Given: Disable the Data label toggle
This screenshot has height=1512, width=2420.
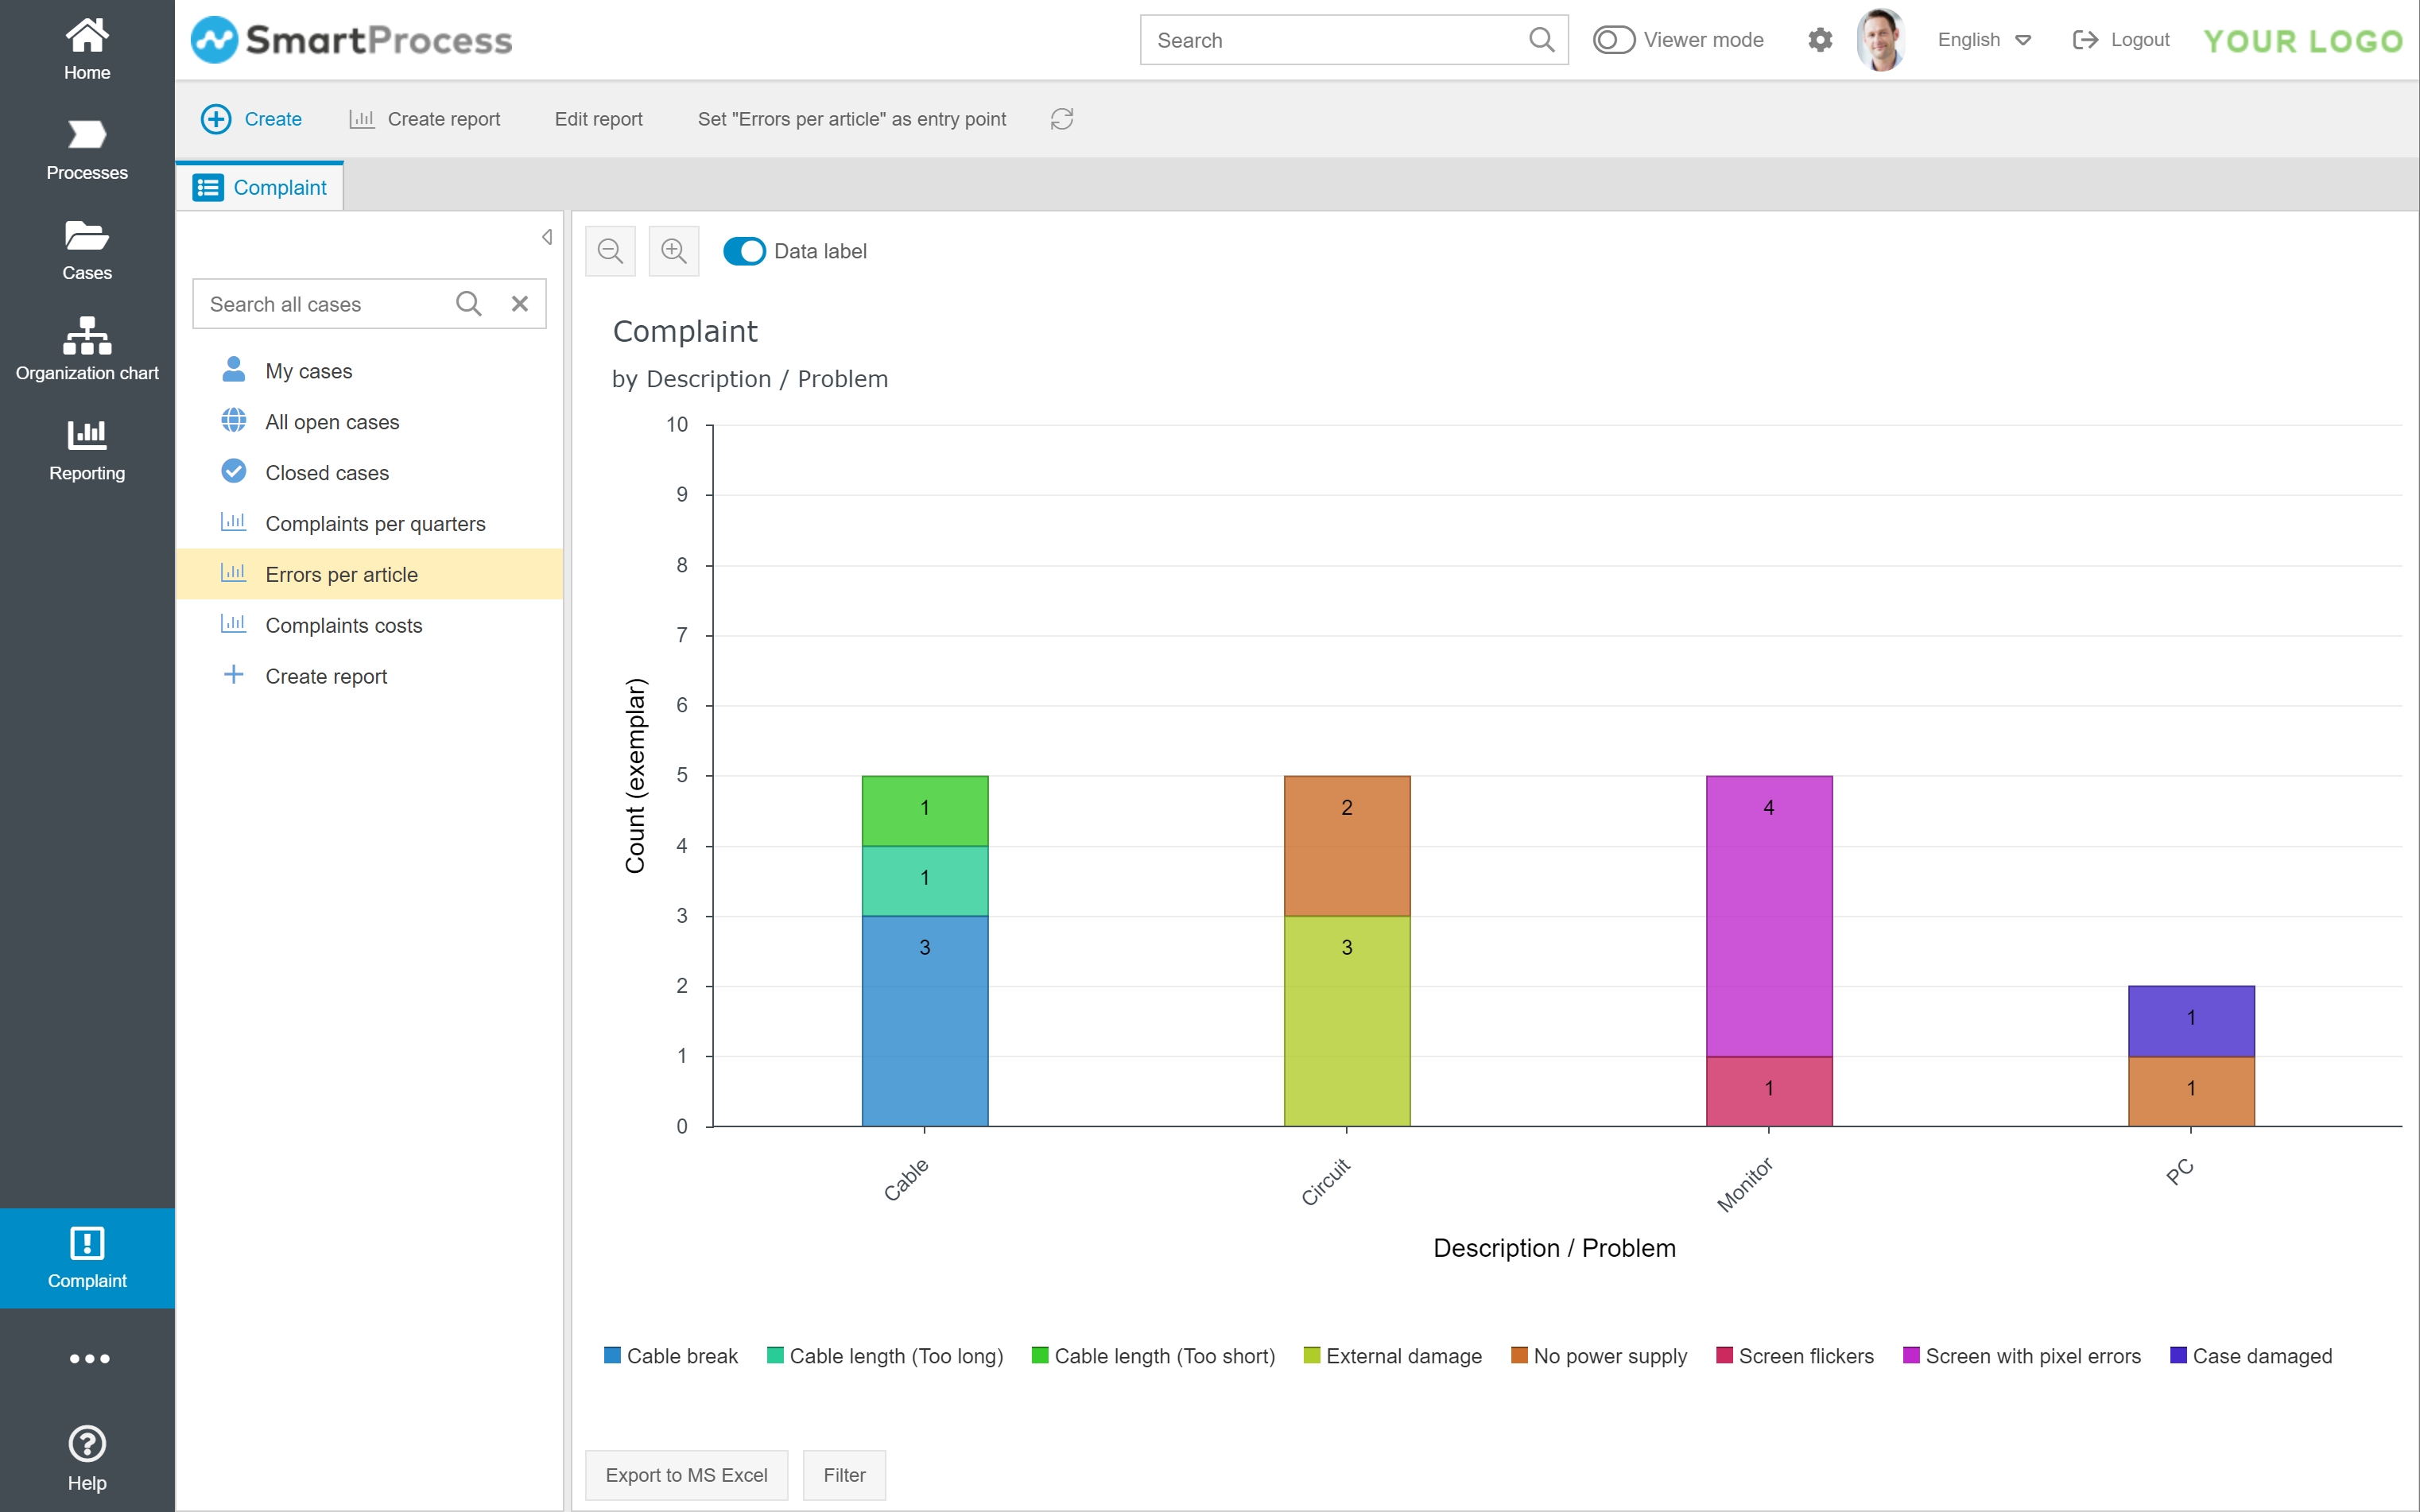Looking at the screenshot, I should (x=744, y=251).
